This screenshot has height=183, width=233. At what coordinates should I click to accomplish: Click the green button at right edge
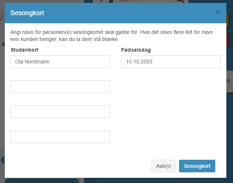(x=232, y=40)
